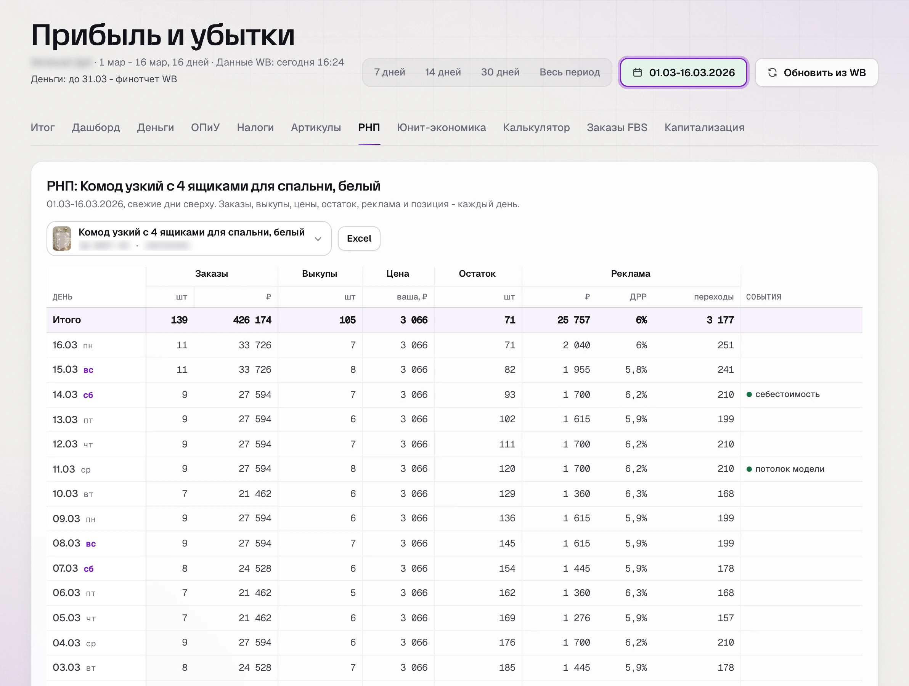Select Весь период range
The height and width of the screenshot is (686, 909).
pos(570,72)
